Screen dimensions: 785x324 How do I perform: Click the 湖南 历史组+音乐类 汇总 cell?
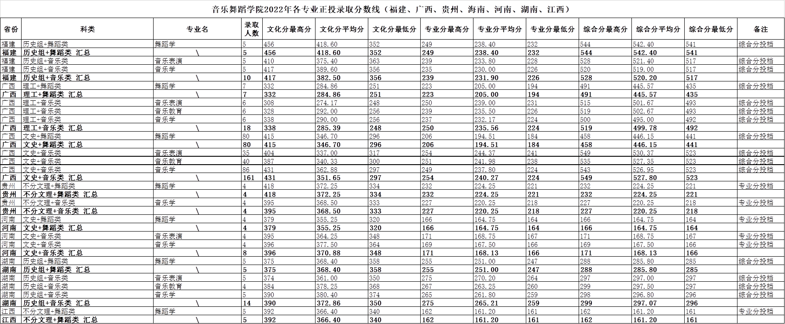pyautogui.click(x=56, y=303)
